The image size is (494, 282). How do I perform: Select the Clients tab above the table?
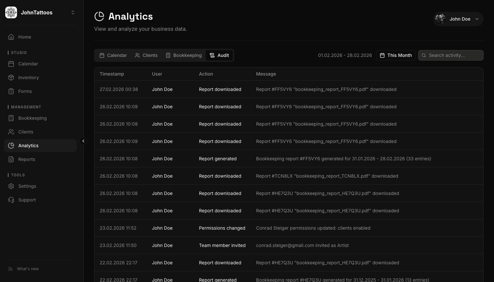pos(146,55)
